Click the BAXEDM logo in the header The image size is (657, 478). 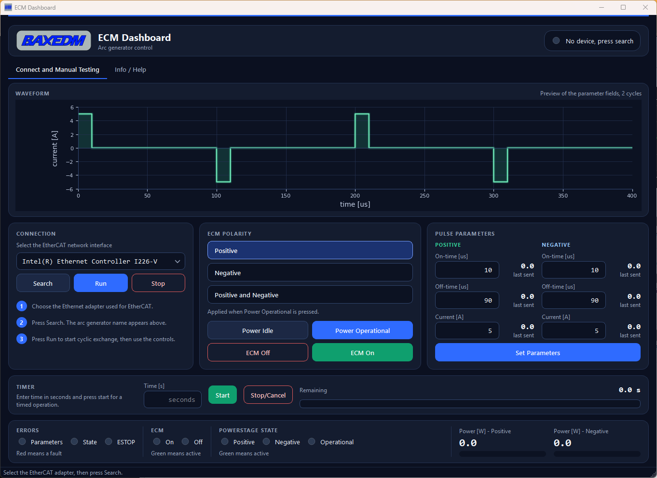coord(54,41)
